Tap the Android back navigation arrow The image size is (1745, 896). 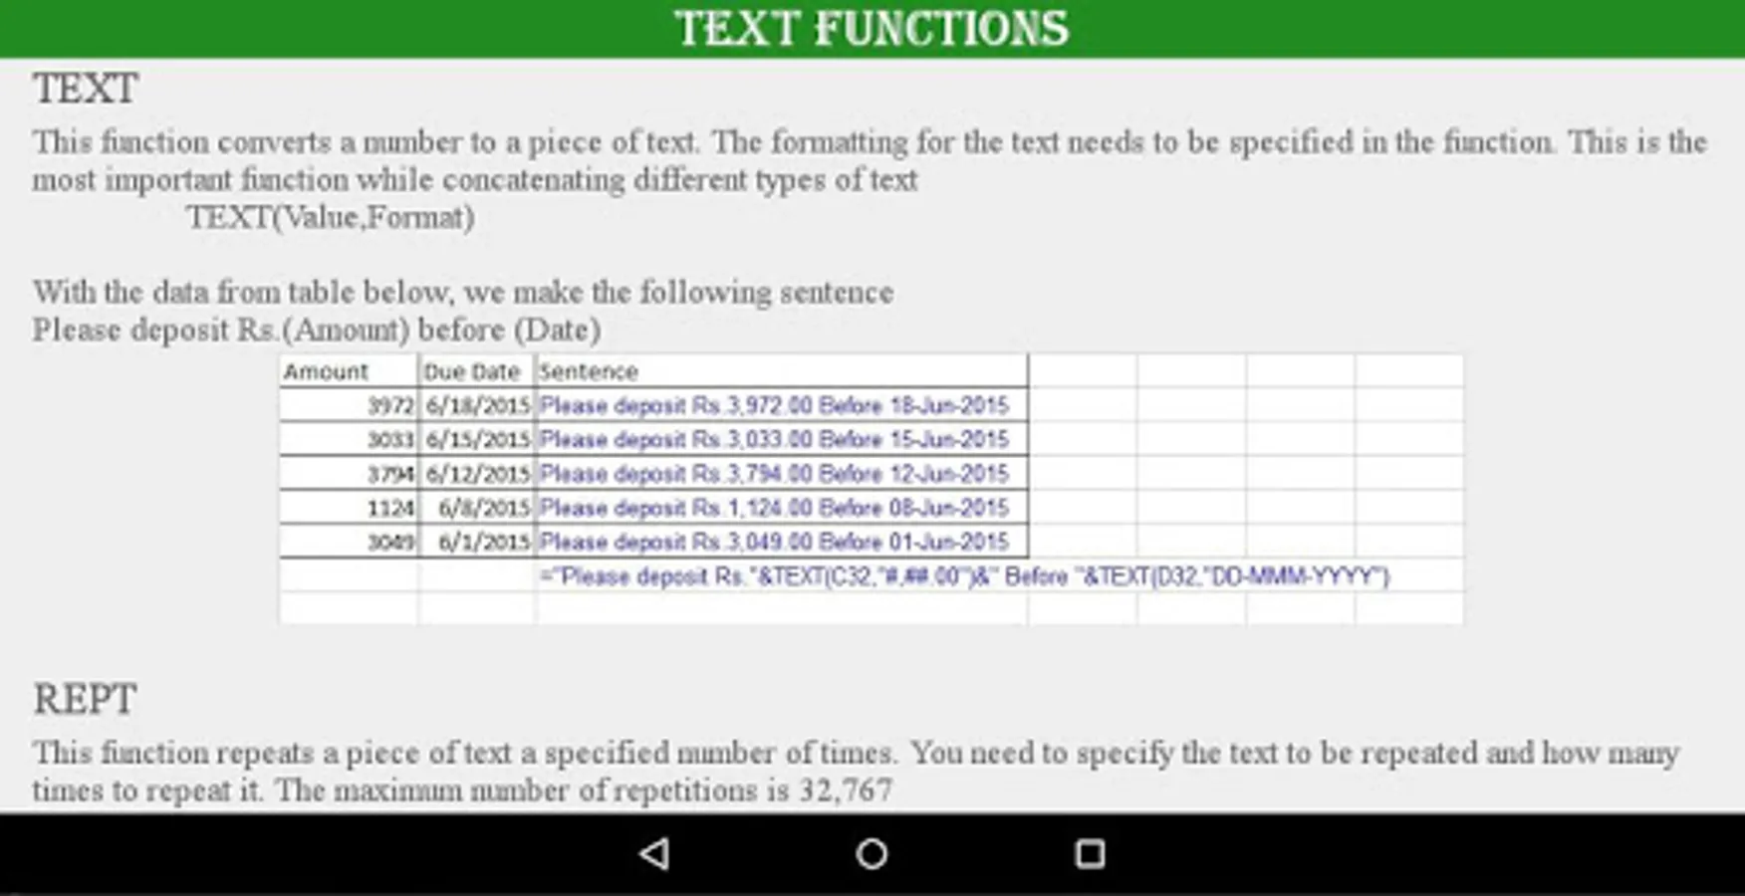click(x=654, y=853)
